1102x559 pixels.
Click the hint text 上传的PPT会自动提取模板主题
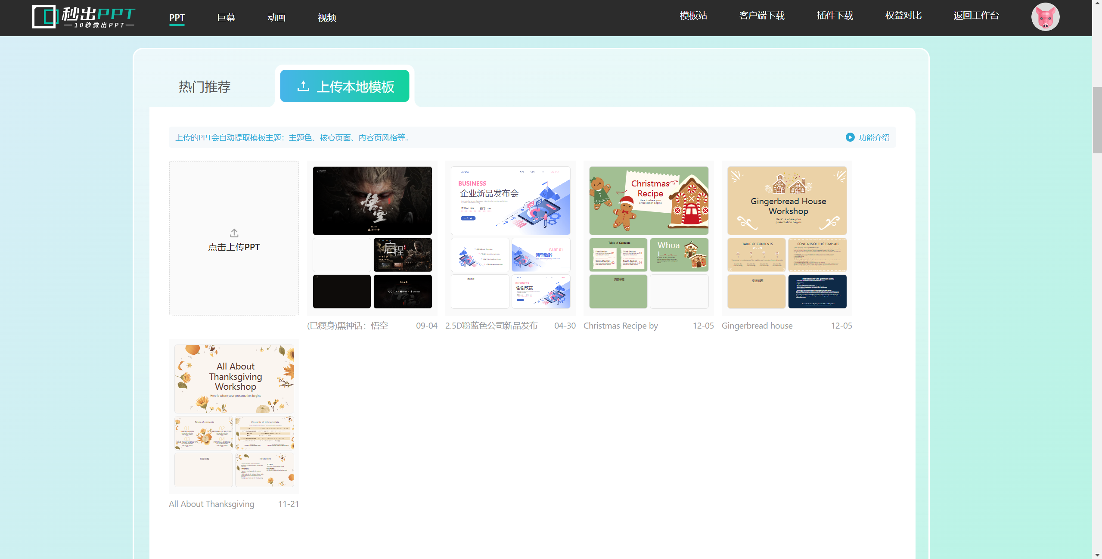click(x=292, y=138)
